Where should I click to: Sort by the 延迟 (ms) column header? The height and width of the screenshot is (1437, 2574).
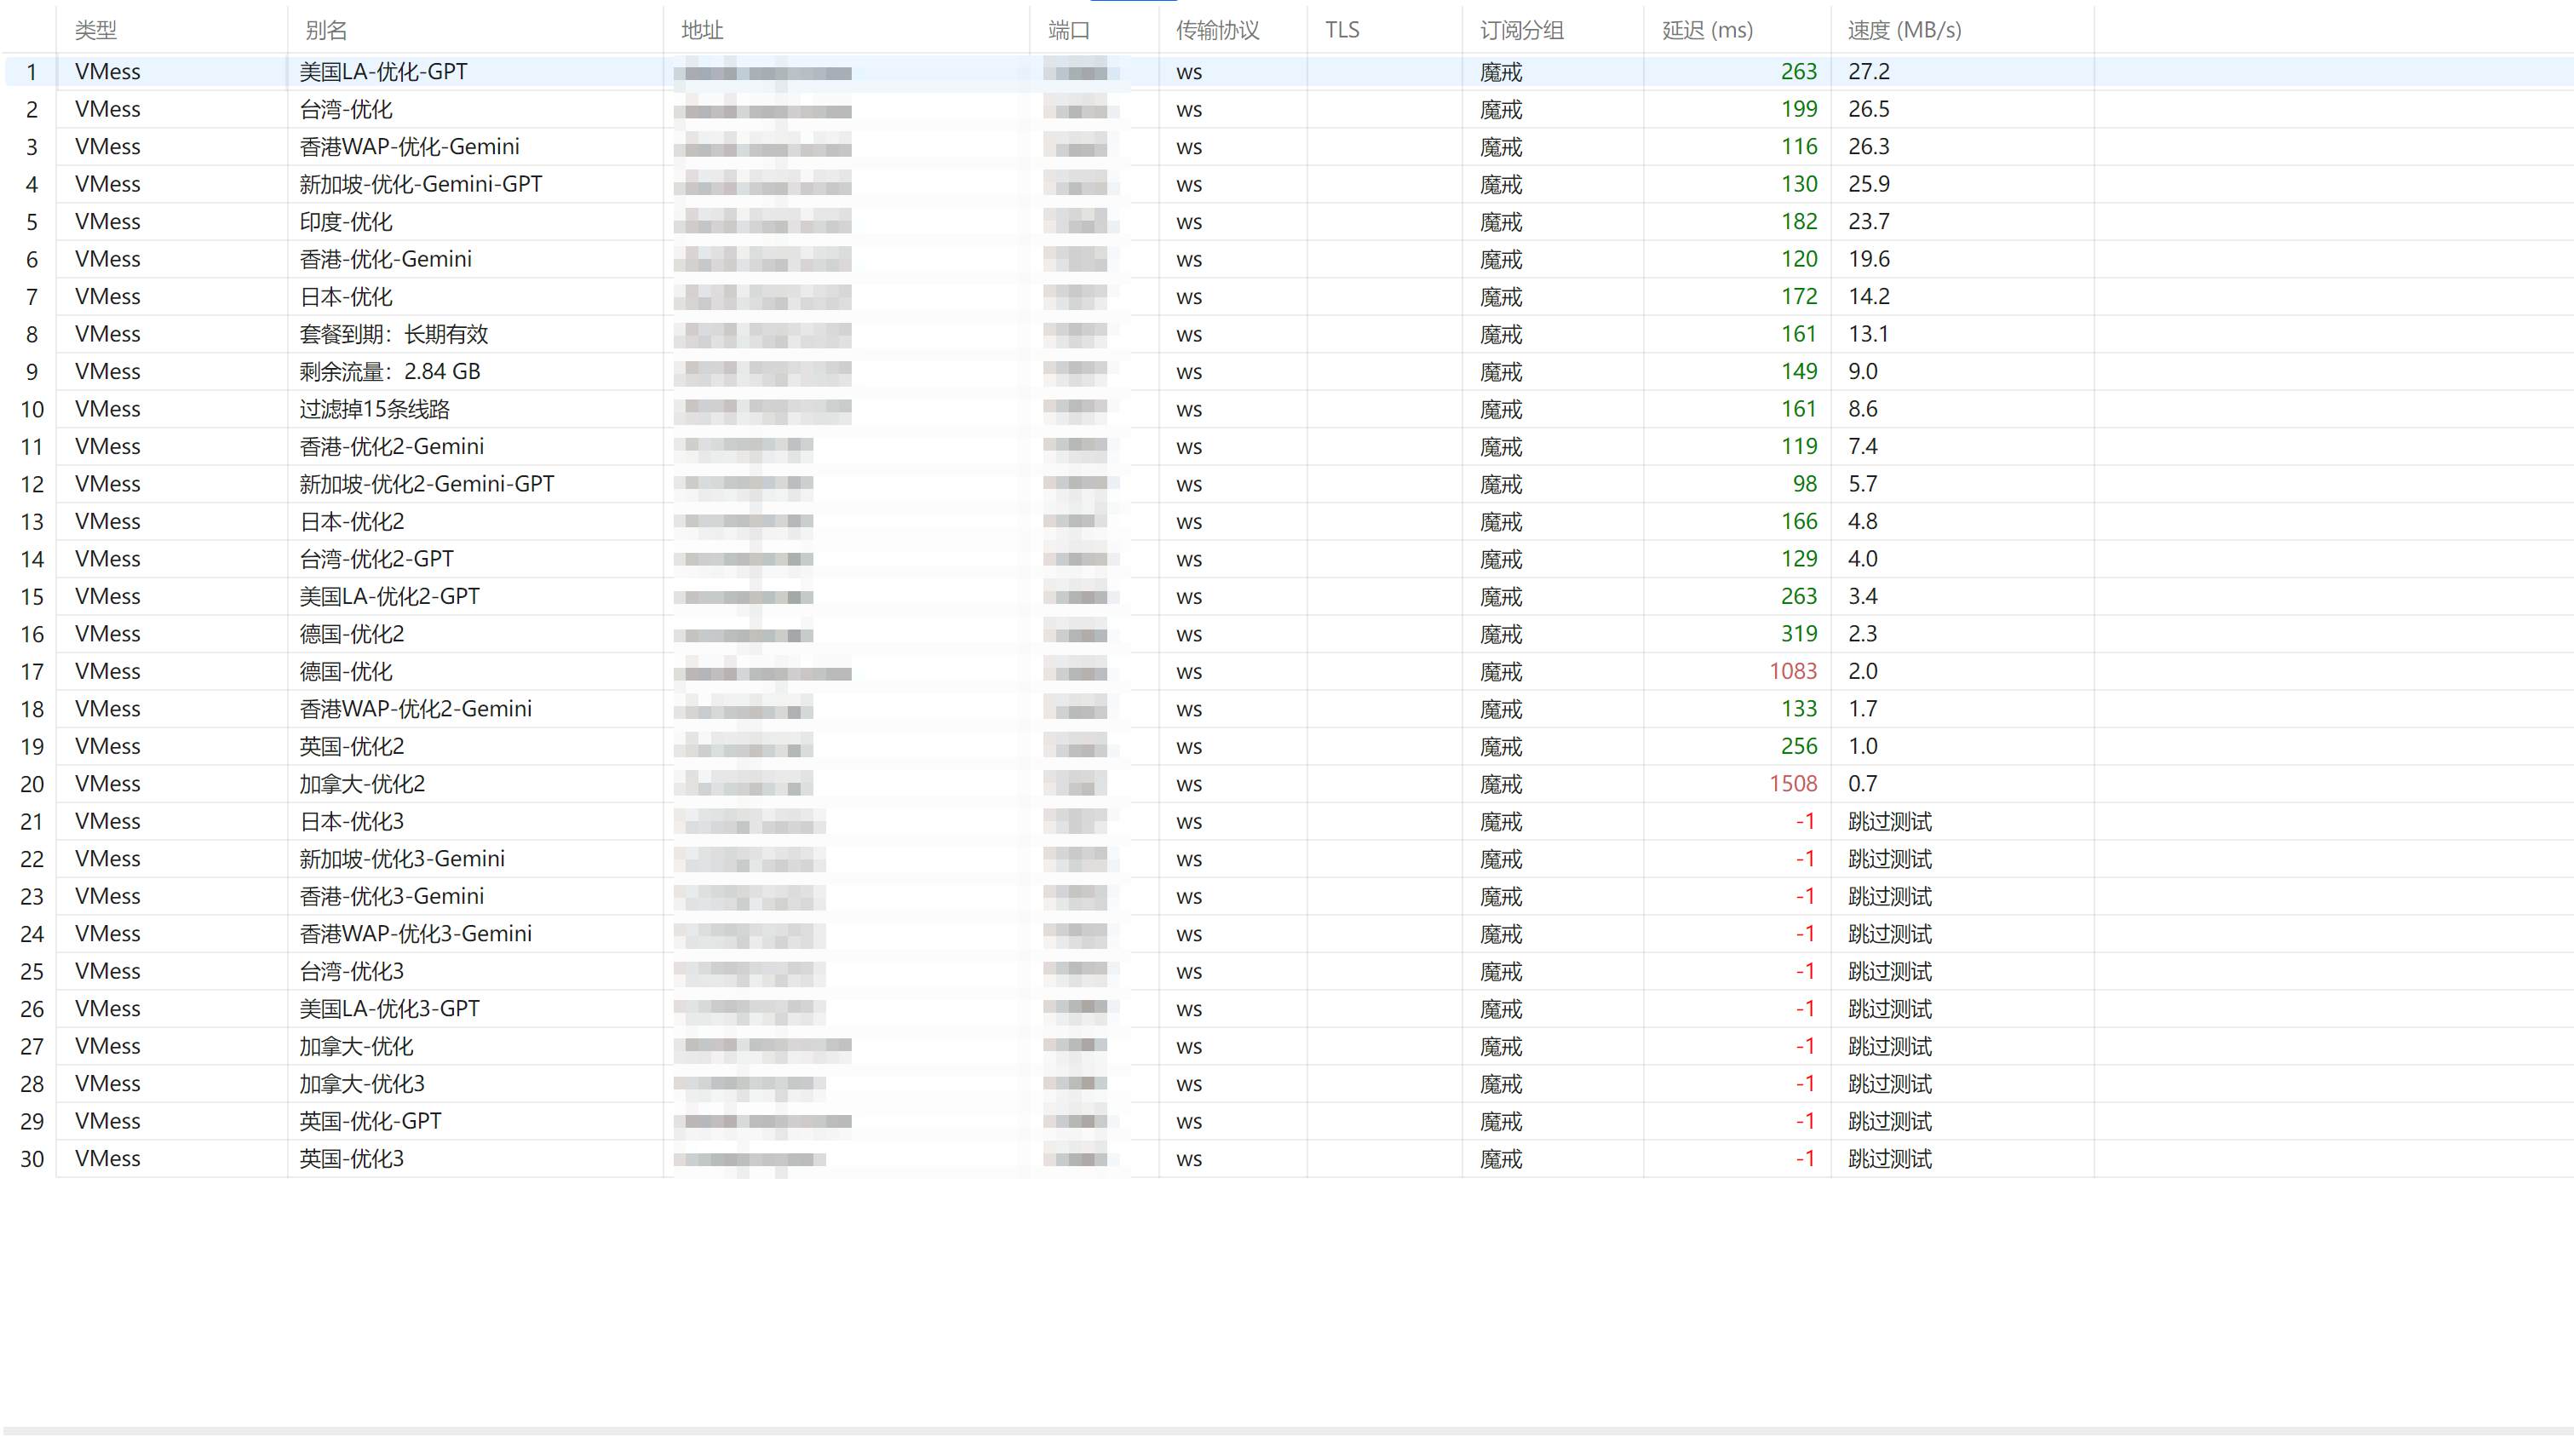[x=1738, y=30]
